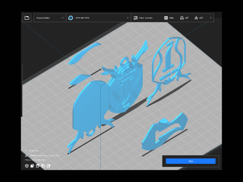Click the print settings sliders icon
The image size is (243, 182).
coord(136,18)
